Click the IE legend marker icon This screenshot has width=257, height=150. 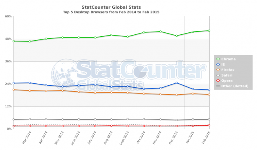[218, 64]
